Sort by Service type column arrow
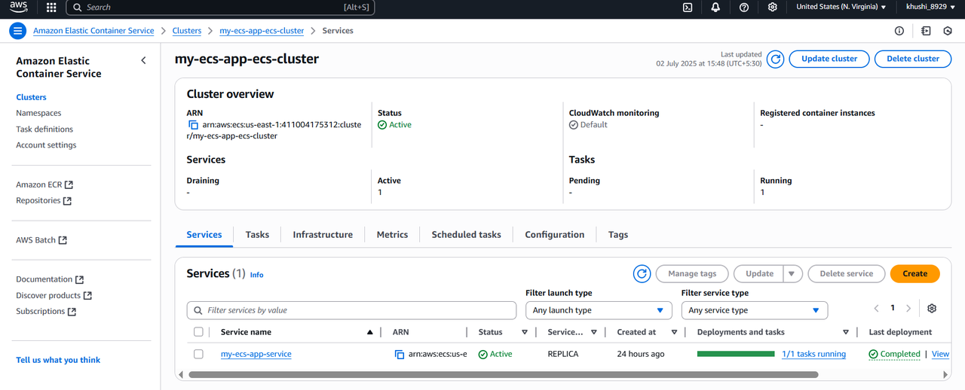This screenshot has width=965, height=390. 594,332
